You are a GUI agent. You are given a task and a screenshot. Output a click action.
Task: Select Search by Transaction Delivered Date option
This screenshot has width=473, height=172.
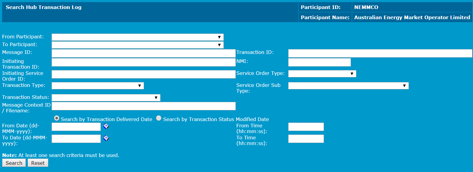(57, 118)
